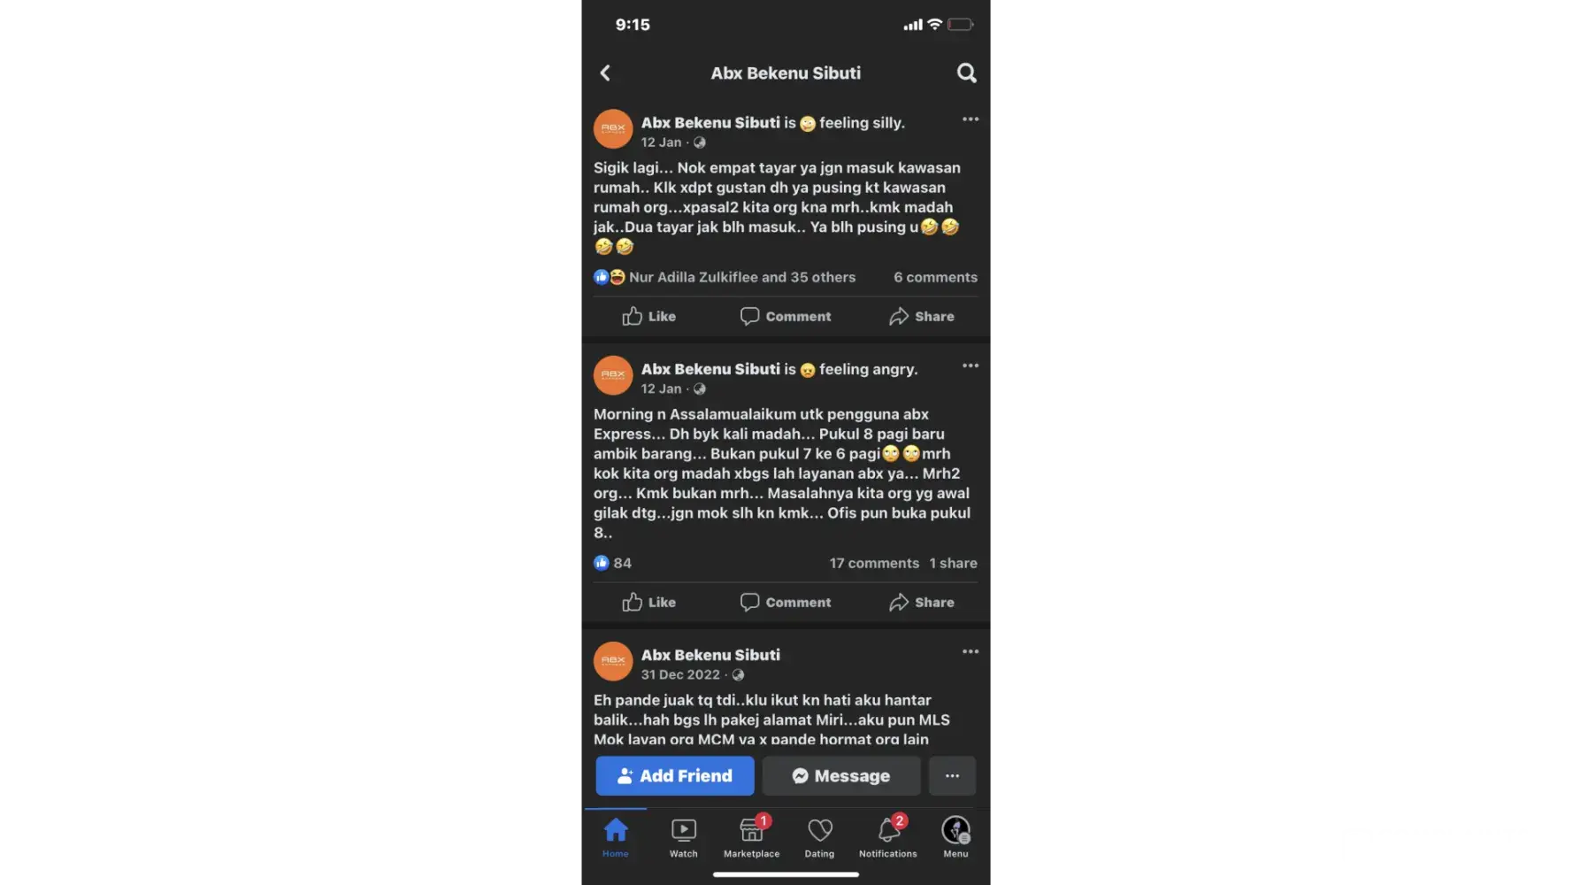View reactions by Nur Adilla Zulkiflee and others
This screenshot has width=1573, height=885.
pos(725,277)
